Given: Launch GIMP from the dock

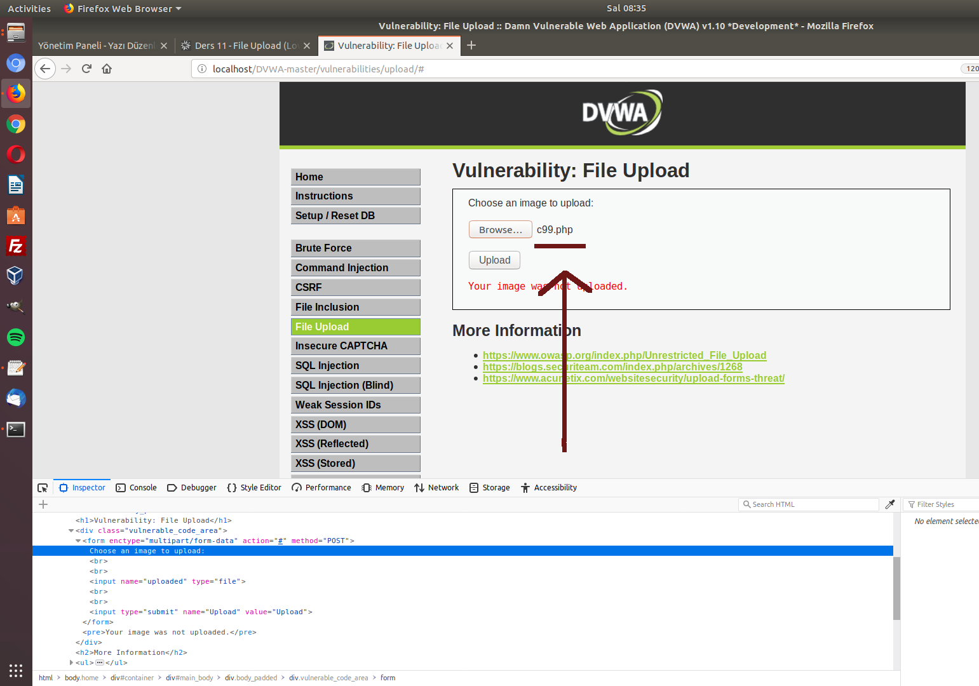Looking at the screenshot, I should 16,307.
